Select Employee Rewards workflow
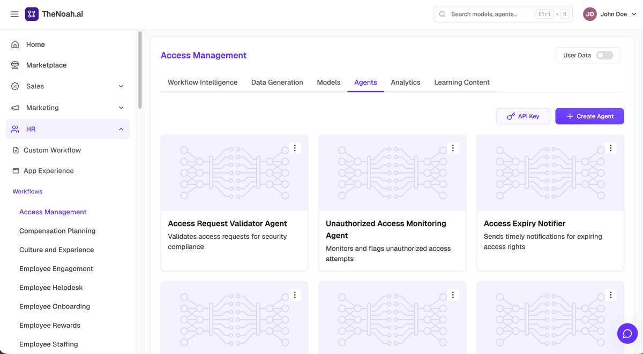 point(50,326)
